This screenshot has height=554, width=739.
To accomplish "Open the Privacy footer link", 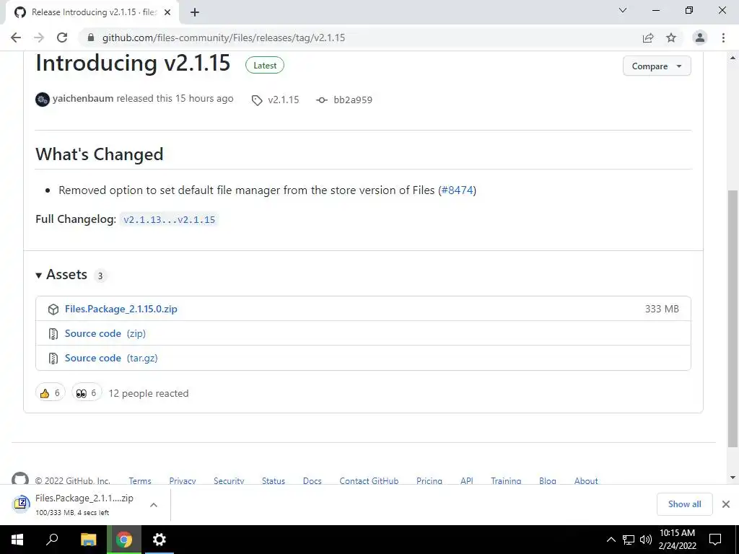I will [x=183, y=481].
